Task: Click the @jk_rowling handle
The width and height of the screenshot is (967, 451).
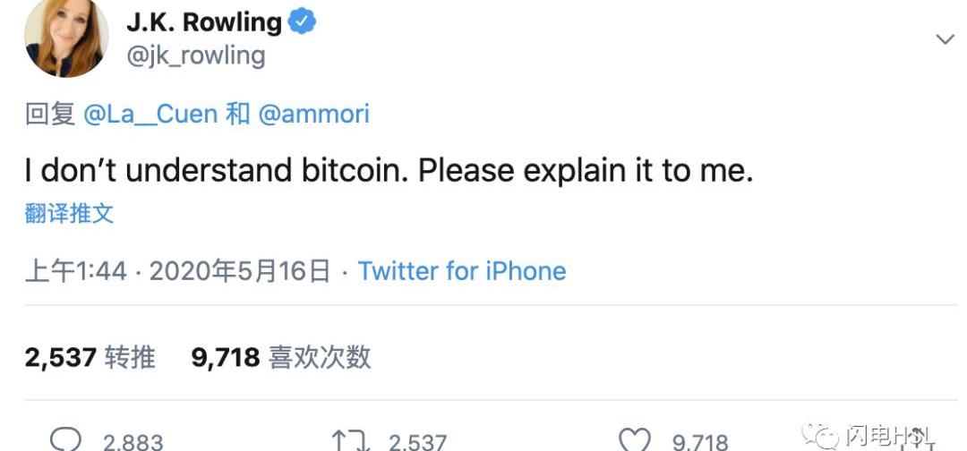Action: click(196, 55)
